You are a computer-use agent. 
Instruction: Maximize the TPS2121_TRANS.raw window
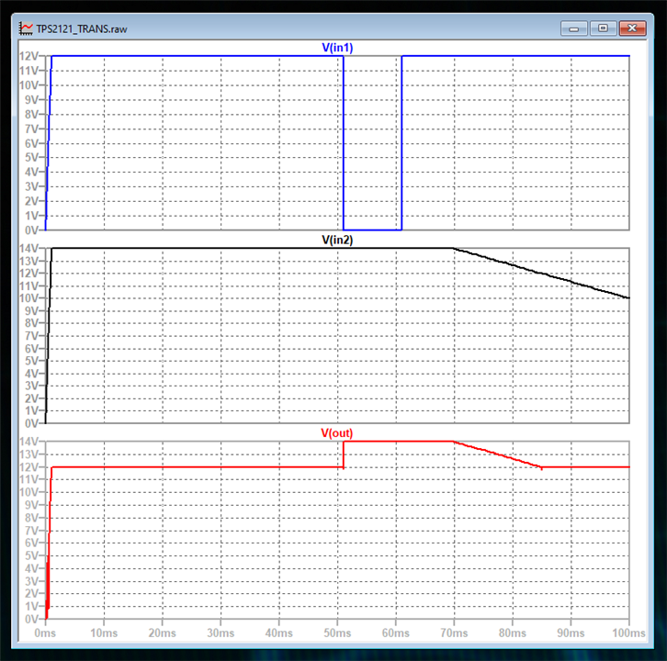pos(603,28)
